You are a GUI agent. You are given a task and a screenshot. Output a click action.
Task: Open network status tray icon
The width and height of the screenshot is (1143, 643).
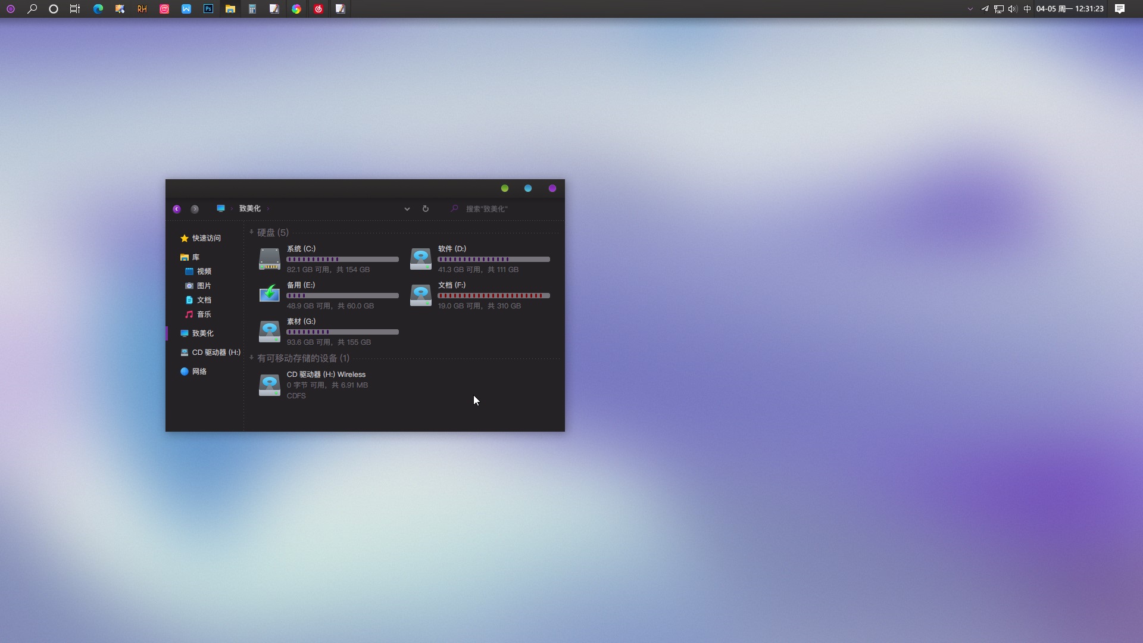click(x=999, y=9)
